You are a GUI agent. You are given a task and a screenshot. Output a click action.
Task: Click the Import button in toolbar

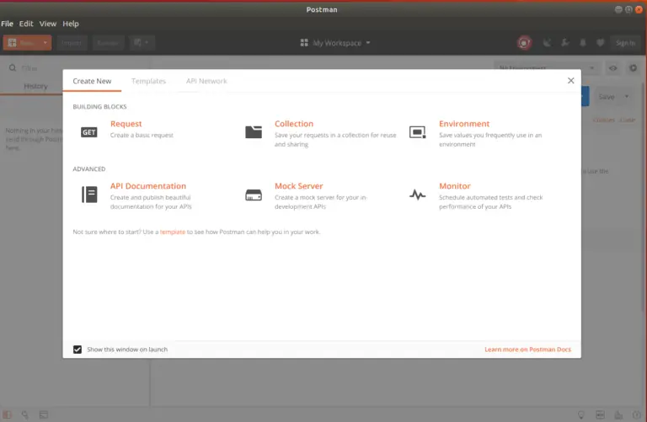[x=72, y=42]
